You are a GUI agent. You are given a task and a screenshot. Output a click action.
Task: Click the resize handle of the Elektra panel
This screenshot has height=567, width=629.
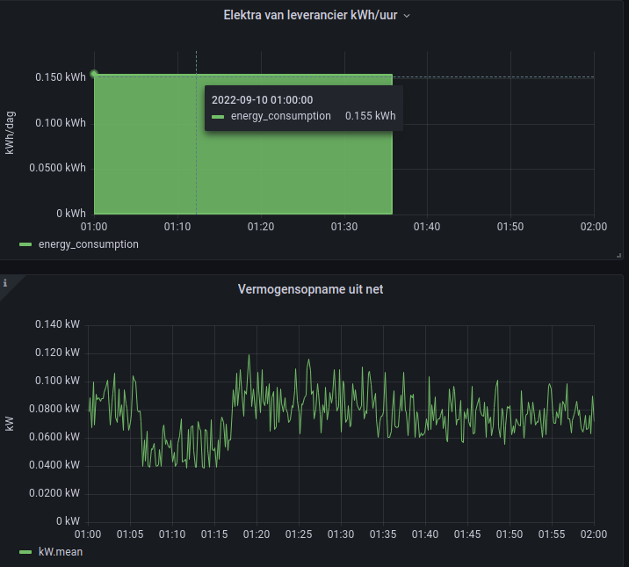click(620, 255)
